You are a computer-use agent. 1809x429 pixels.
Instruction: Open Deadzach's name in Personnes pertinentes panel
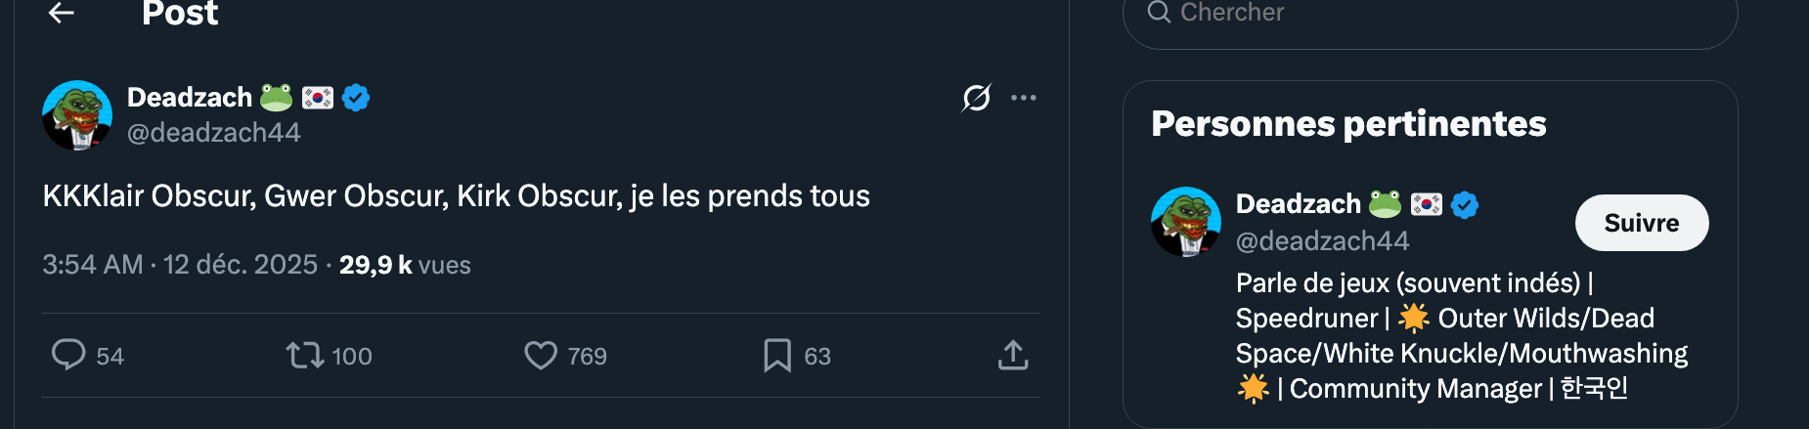(1298, 204)
